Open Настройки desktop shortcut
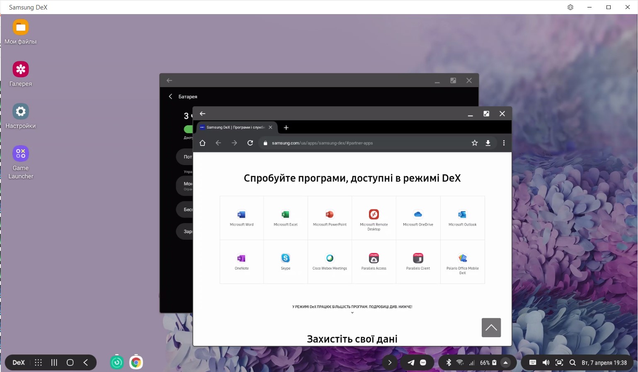This screenshot has height=372, width=638. point(21,116)
